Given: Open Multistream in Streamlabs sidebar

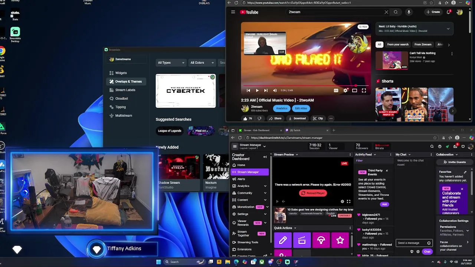Looking at the screenshot, I should click(124, 116).
